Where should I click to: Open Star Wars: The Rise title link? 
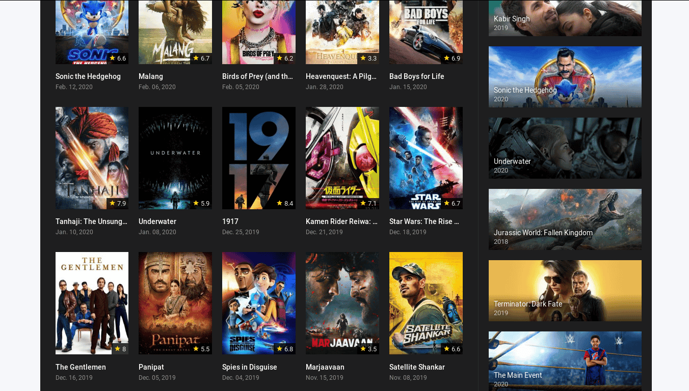click(425, 221)
